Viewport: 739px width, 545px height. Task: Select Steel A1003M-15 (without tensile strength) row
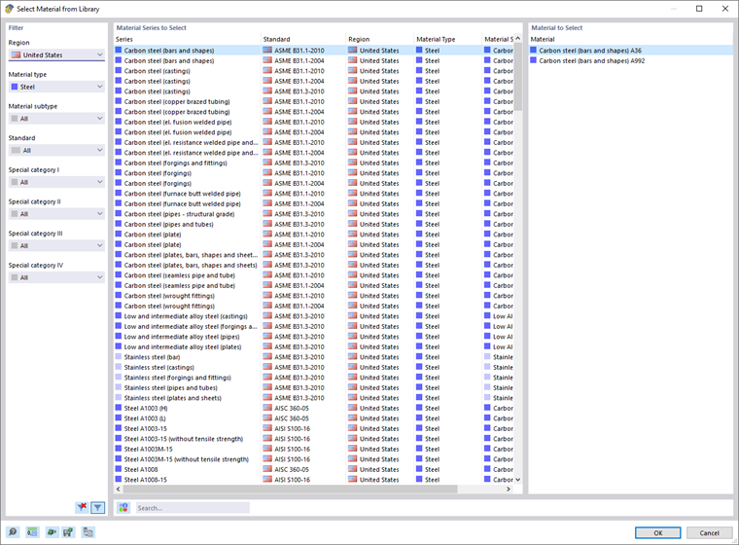[x=314, y=459]
